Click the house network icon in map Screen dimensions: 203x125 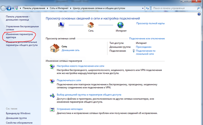click(91, 25)
